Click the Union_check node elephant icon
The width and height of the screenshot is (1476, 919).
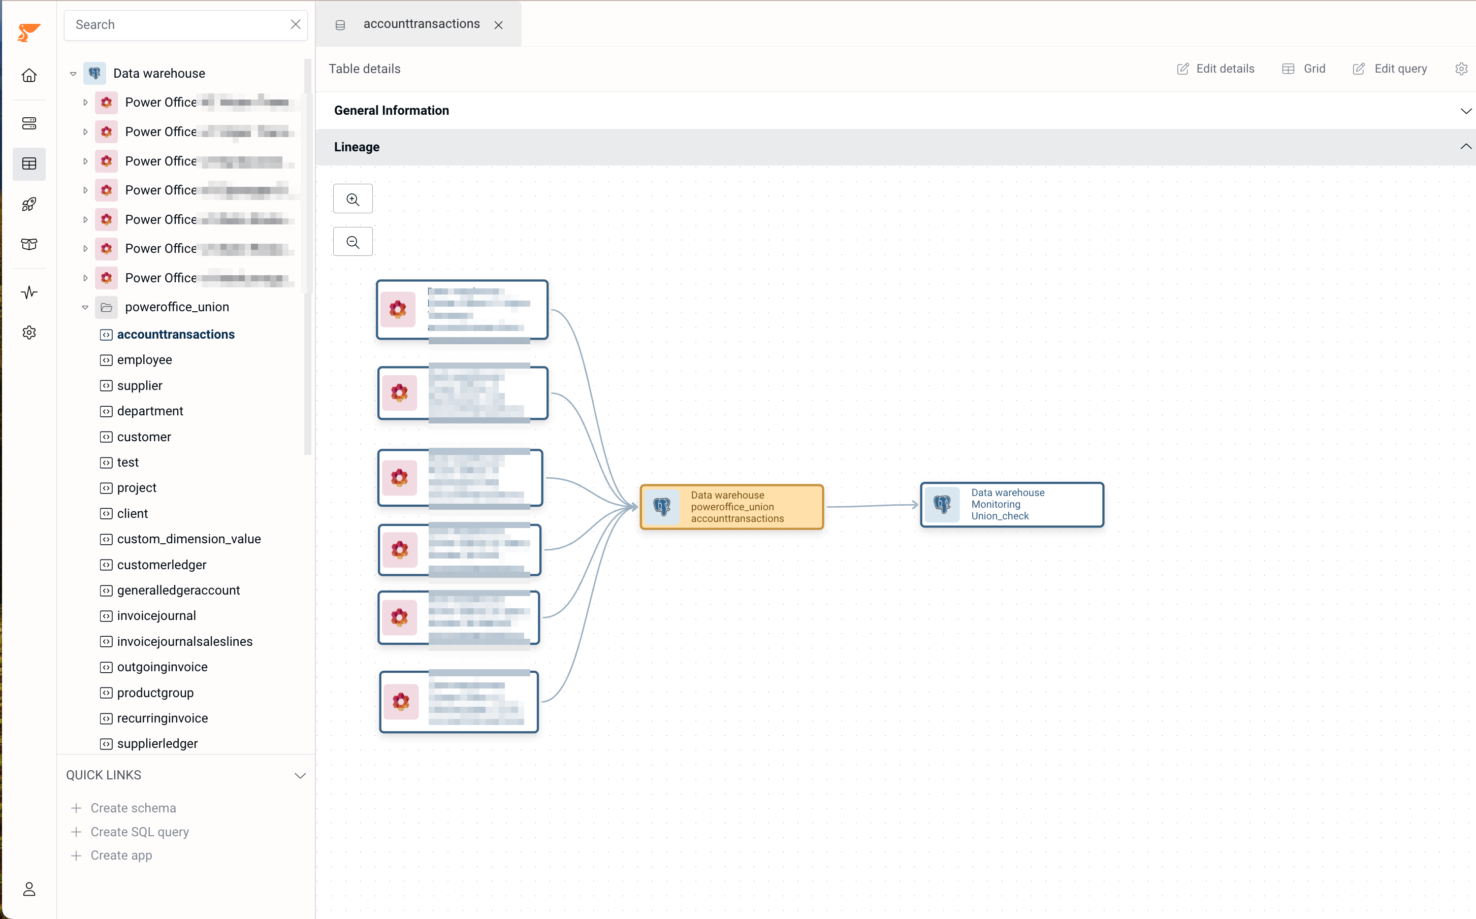(x=942, y=504)
